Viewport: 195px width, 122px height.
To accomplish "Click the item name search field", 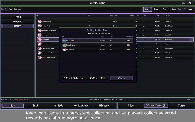I will point(75,9).
